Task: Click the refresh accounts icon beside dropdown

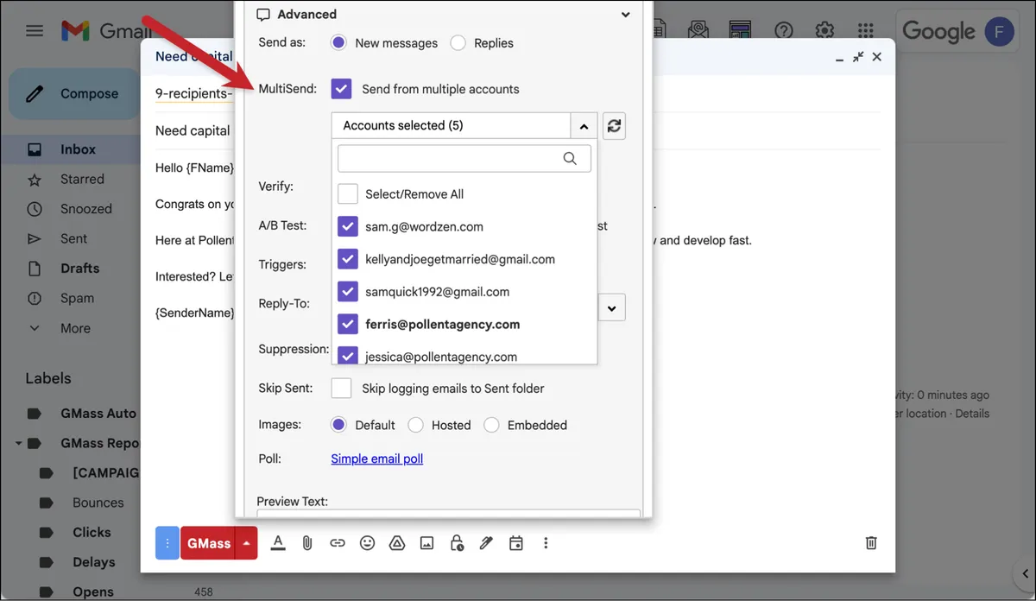Action: [614, 126]
